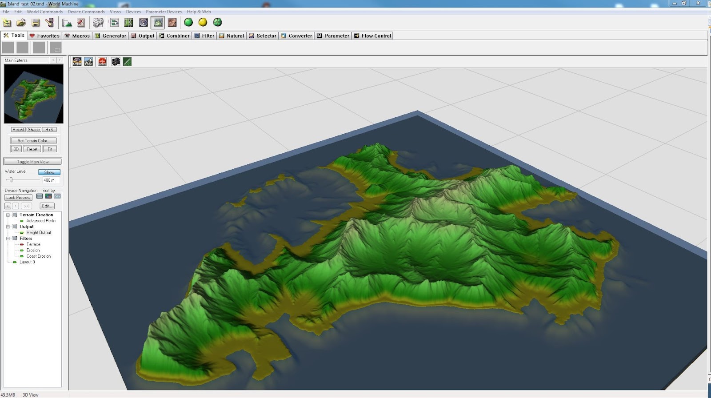The width and height of the screenshot is (711, 398).
Task: Click the green sphere build button
Action: pyautogui.click(x=188, y=22)
